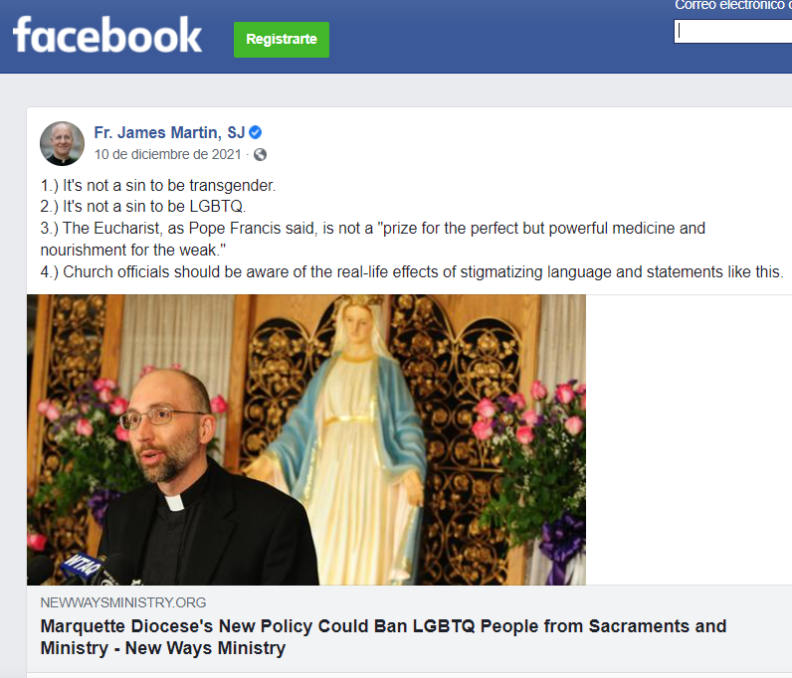The width and height of the screenshot is (792, 678).
Task: Click the green Registrarte button
Action: point(282,40)
